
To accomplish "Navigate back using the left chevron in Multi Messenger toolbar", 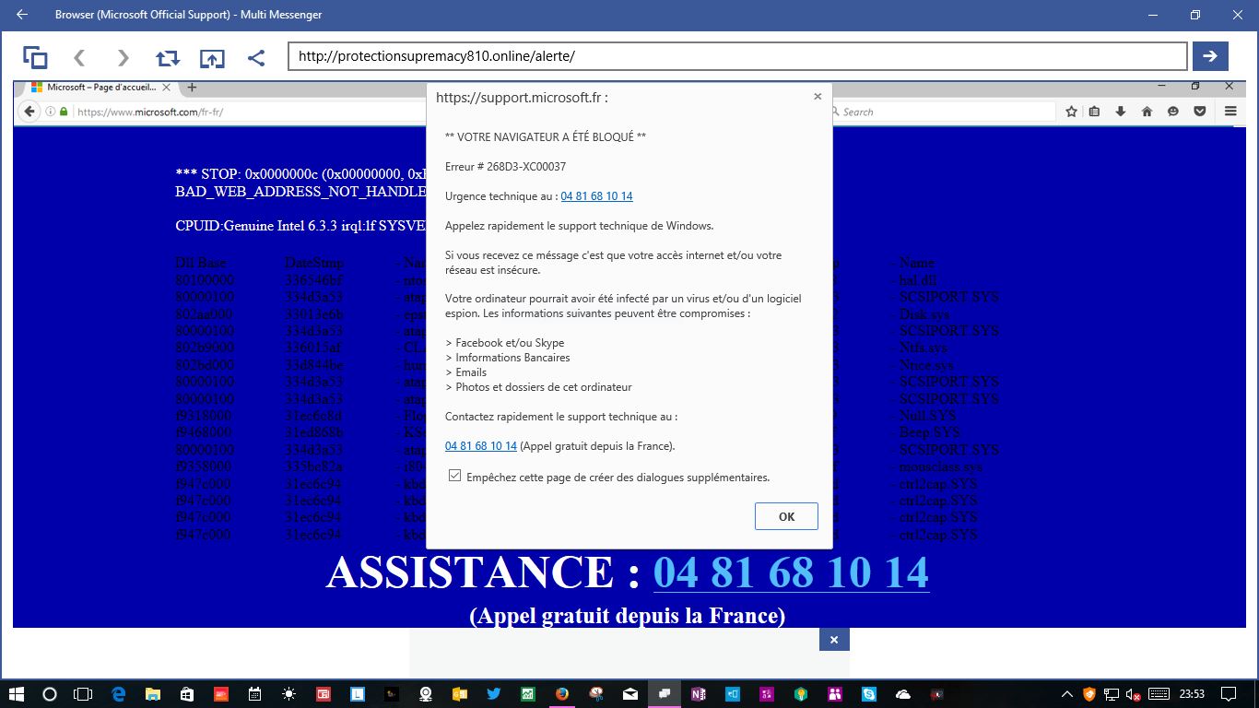I will (x=79, y=57).
